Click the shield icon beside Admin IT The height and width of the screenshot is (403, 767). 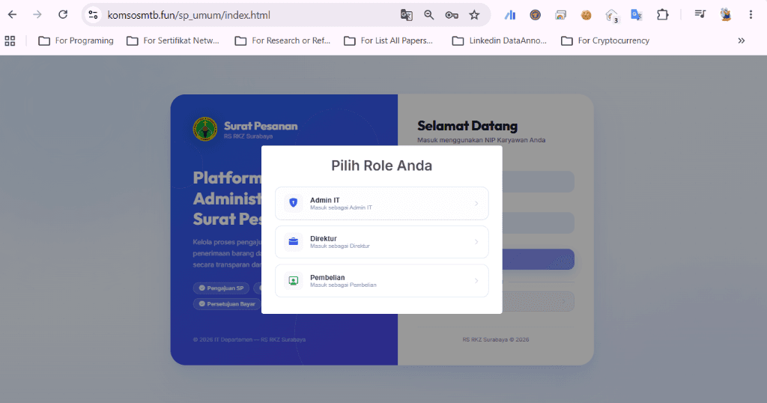click(x=294, y=202)
